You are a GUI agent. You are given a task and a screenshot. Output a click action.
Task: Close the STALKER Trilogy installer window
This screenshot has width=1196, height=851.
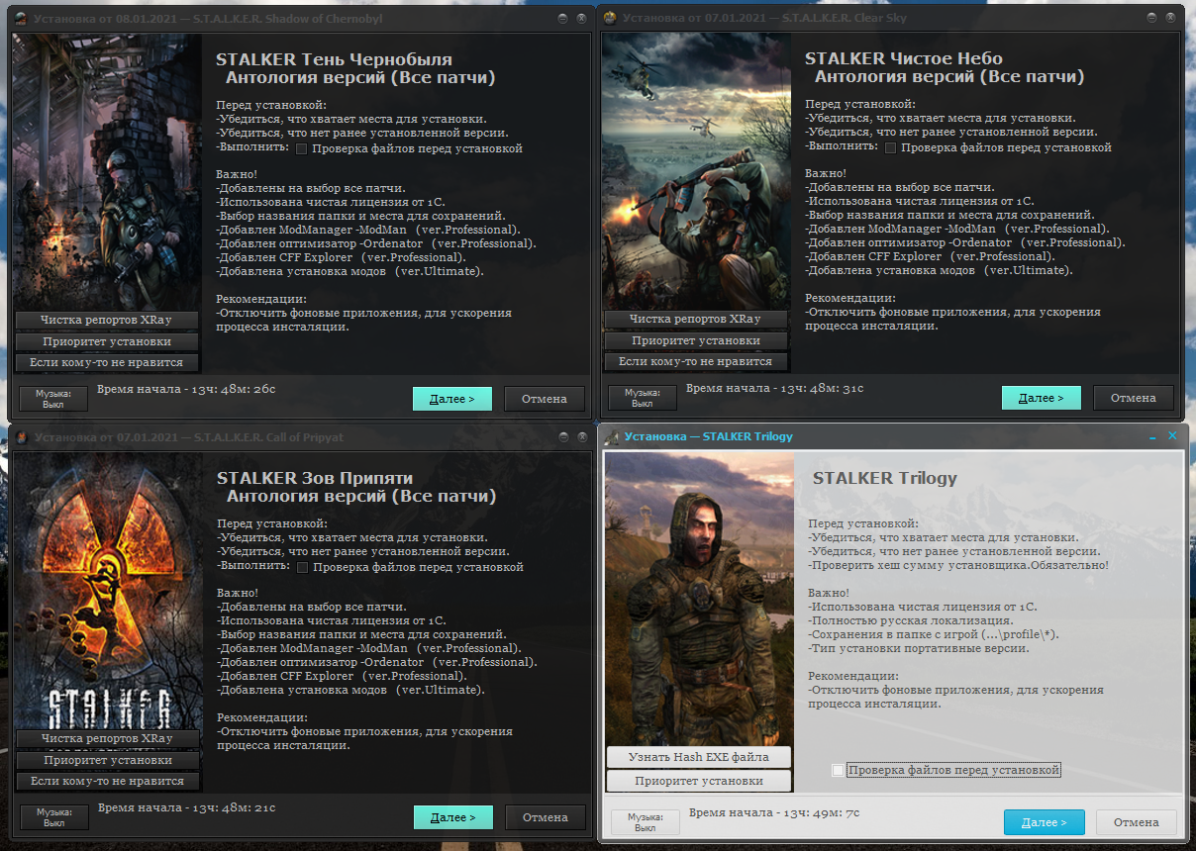tap(1173, 436)
